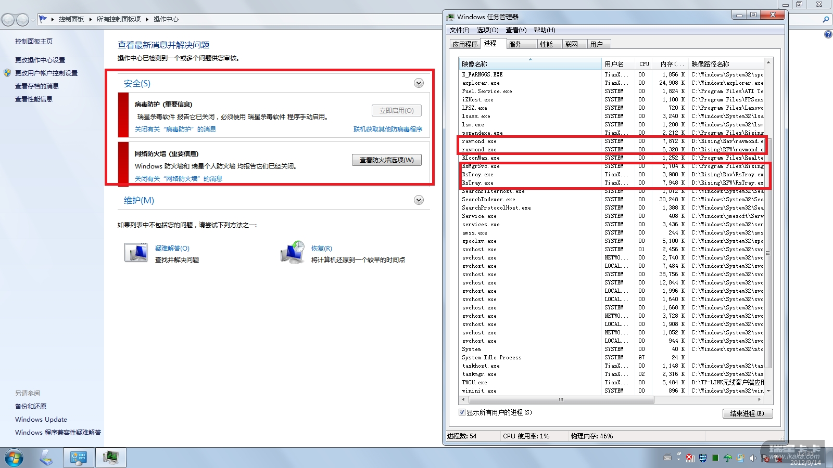Open 查看存档的消息 in the sidebar
The image size is (833, 468).
[x=37, y=86]
